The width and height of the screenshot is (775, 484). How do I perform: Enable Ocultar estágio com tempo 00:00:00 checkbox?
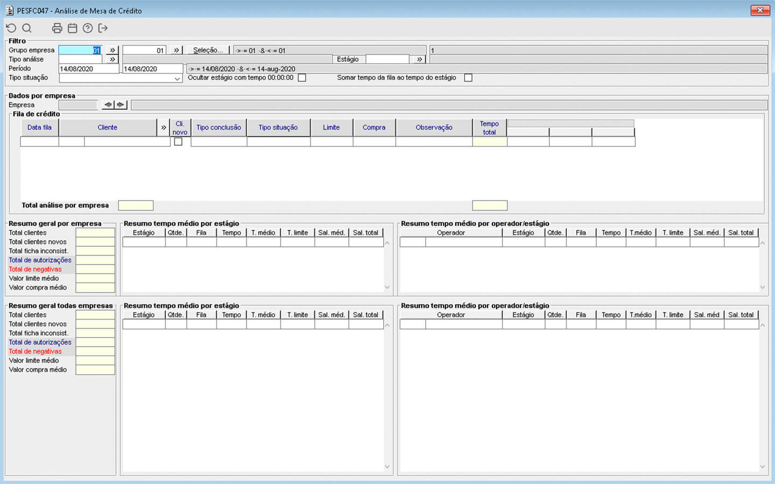tap(302, 78)
